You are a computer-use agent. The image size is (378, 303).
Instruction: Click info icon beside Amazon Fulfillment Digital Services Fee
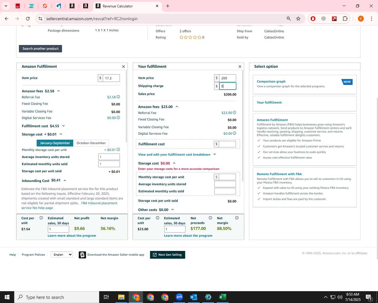(118, 117)
